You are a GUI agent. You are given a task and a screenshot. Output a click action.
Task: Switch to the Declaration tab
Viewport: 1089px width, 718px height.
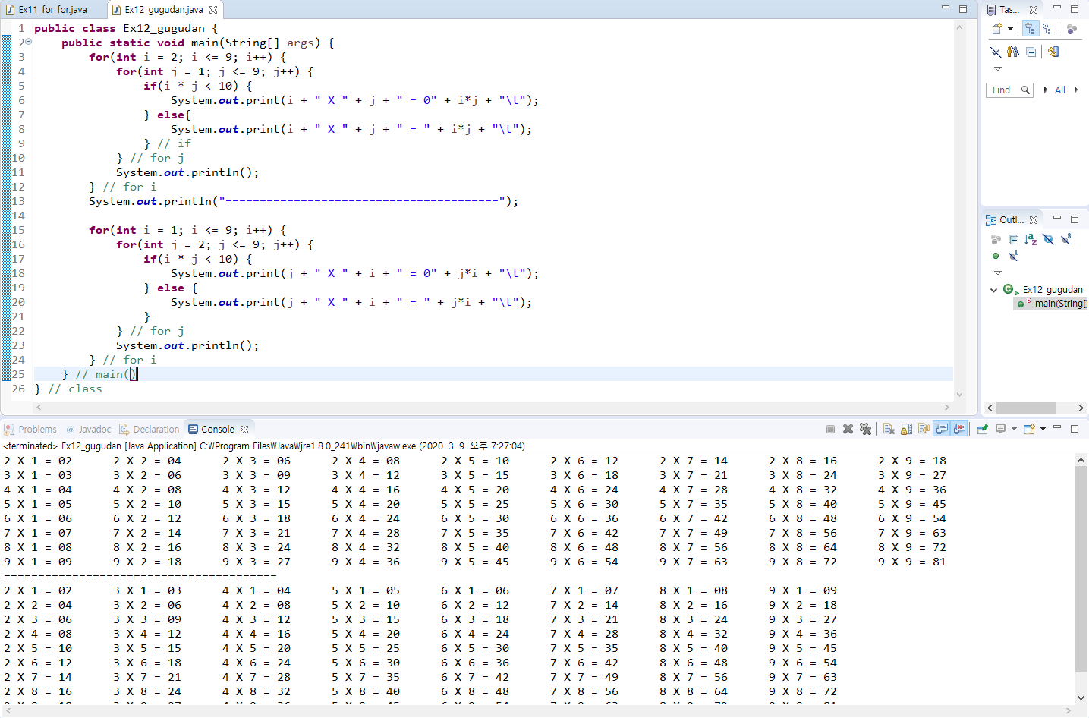150,430
